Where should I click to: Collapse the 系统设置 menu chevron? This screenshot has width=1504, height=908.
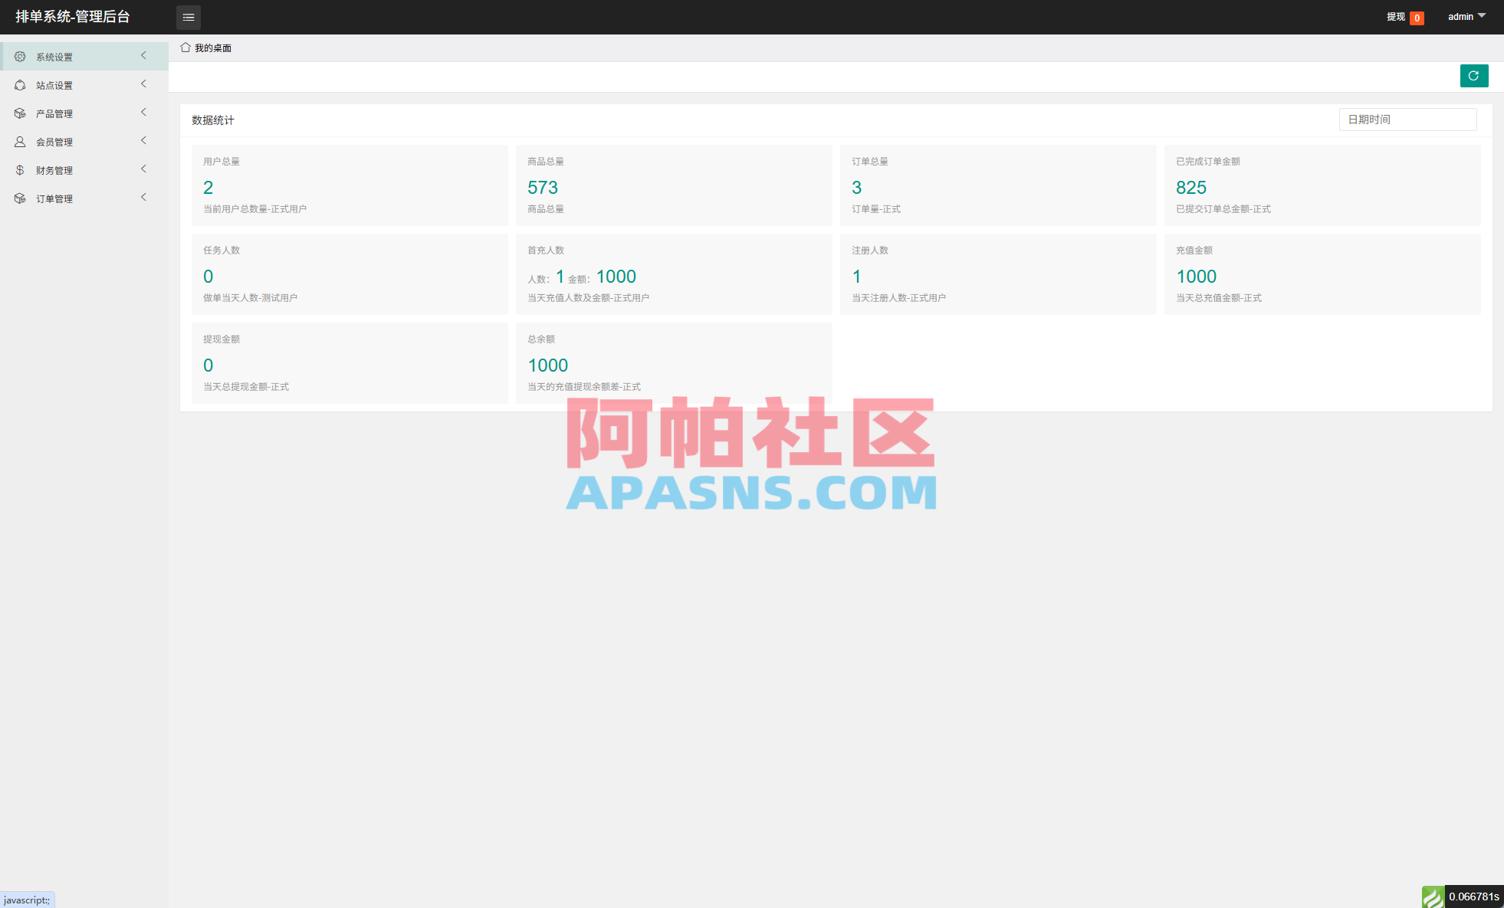point(143,55)
